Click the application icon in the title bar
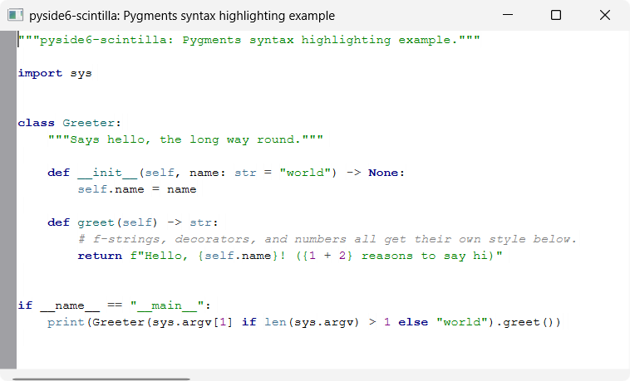Screen dimensions: 630x381 15,15
